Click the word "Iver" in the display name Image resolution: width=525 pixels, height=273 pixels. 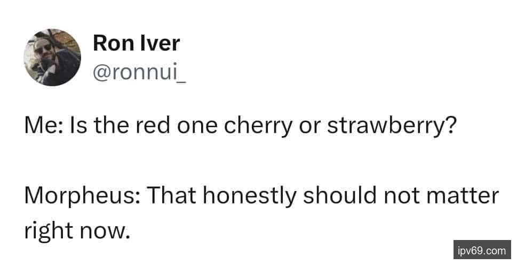tap(160, 43)
